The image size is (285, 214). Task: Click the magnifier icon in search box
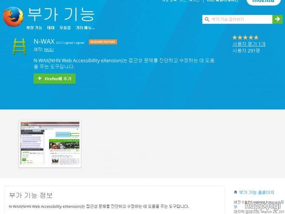207,19
